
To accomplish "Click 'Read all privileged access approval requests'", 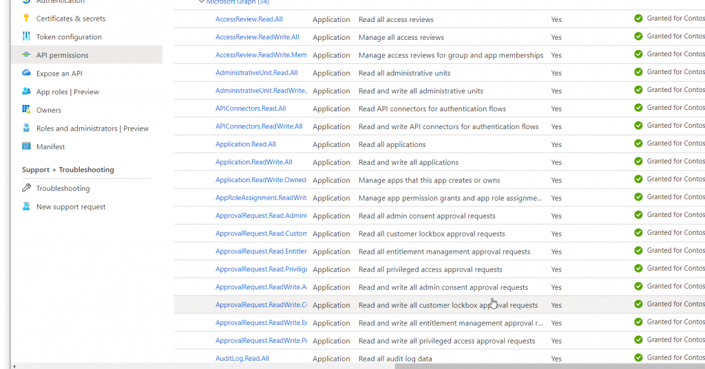I will coord(430,269).
